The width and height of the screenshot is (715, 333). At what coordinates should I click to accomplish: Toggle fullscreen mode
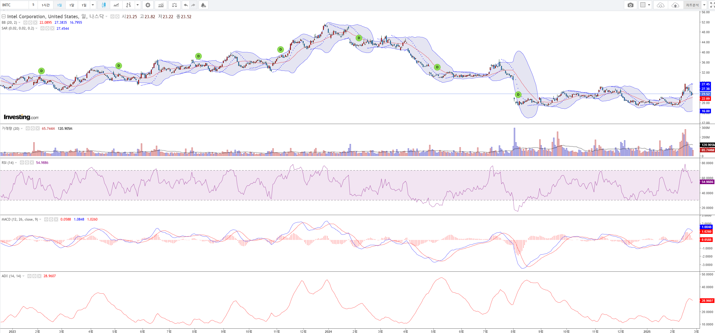click(712, 5)
